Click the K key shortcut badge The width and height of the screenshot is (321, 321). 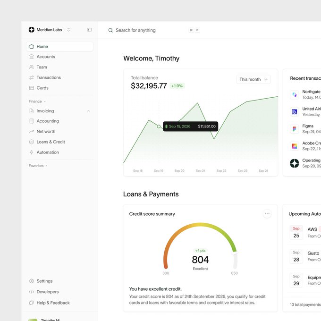(x=197, y=30)
